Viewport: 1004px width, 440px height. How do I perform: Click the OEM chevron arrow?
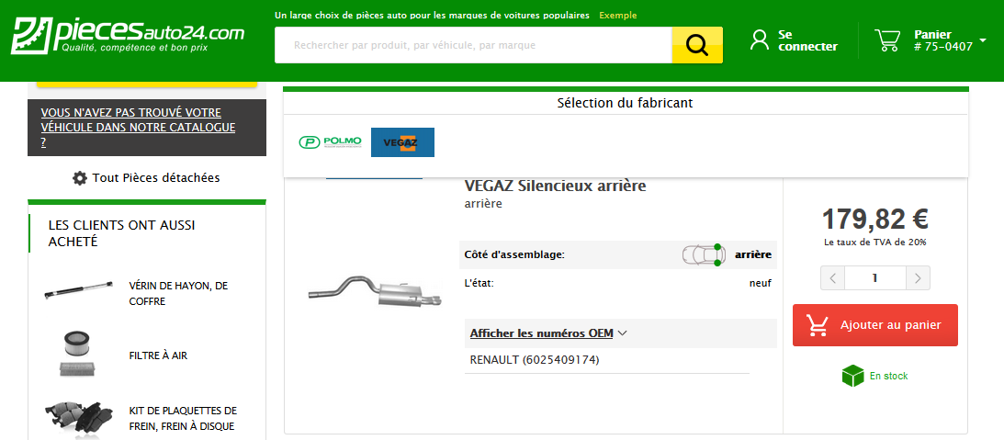point(621,333)
